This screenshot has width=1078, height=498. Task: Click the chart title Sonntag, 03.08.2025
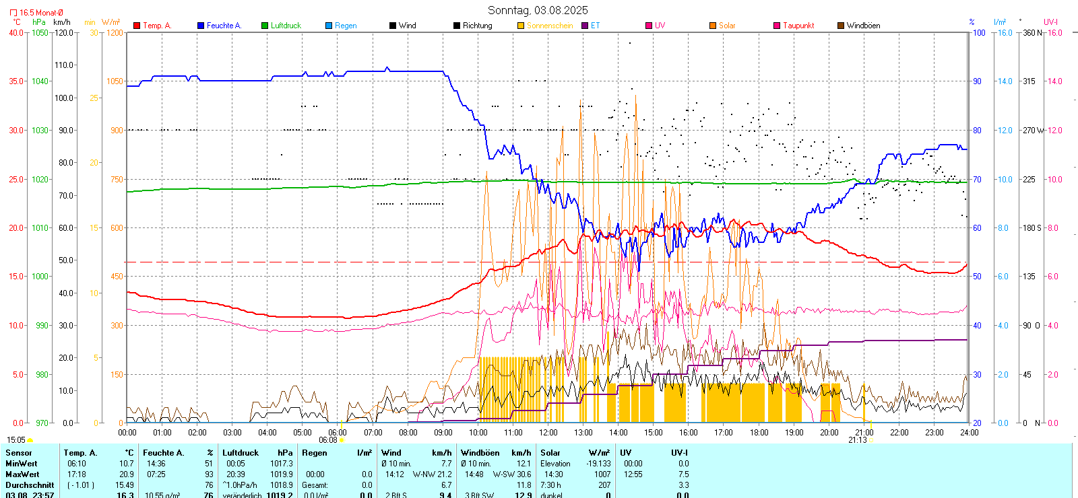[x=538, y=10]
